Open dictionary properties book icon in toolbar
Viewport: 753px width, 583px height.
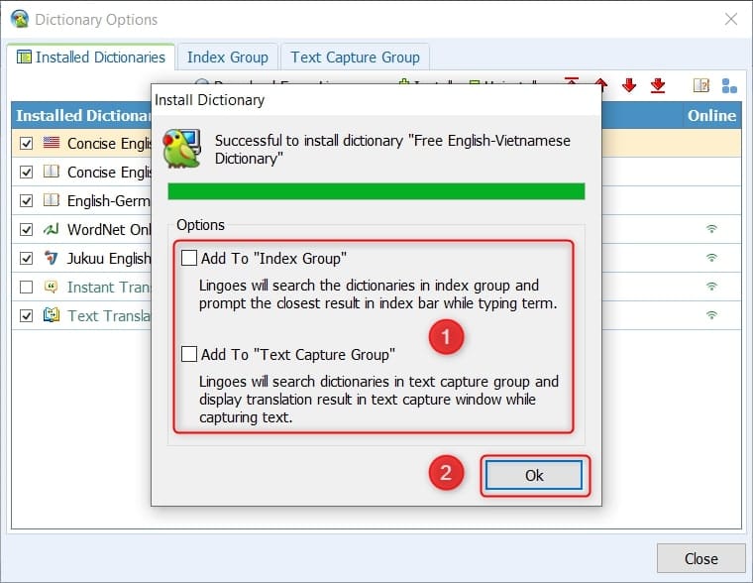701,85
